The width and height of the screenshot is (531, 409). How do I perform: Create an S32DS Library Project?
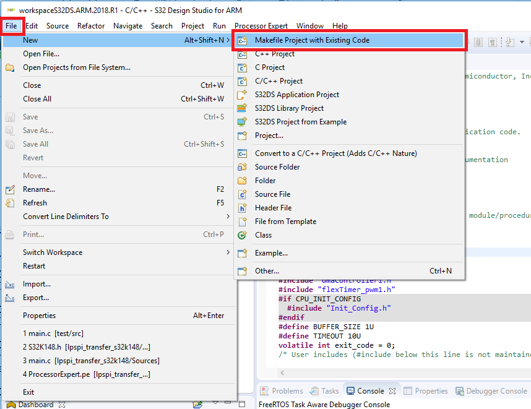(x=350, y=108)
